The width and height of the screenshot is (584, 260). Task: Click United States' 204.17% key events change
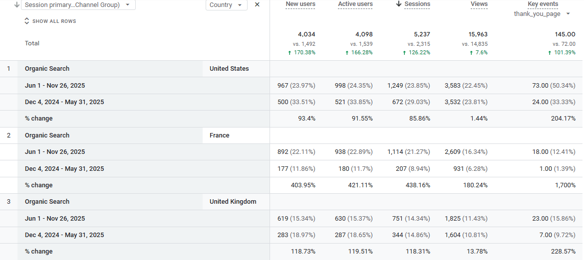pyautogui.click(x=563, y=119)
